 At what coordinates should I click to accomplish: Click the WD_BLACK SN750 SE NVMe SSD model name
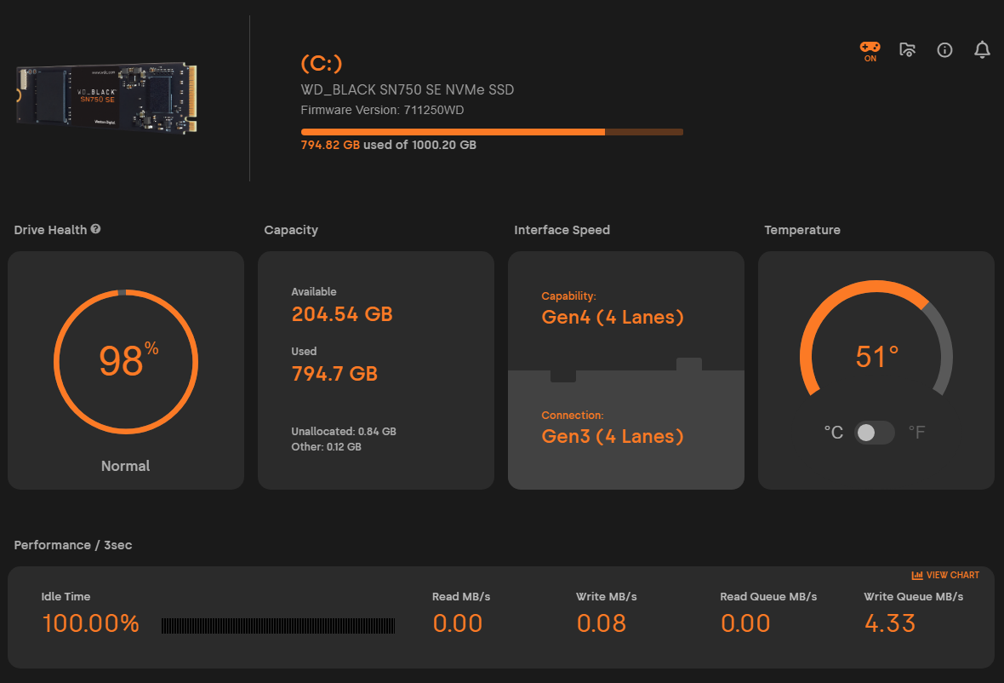pyautogui.click(x=408, y=89)
